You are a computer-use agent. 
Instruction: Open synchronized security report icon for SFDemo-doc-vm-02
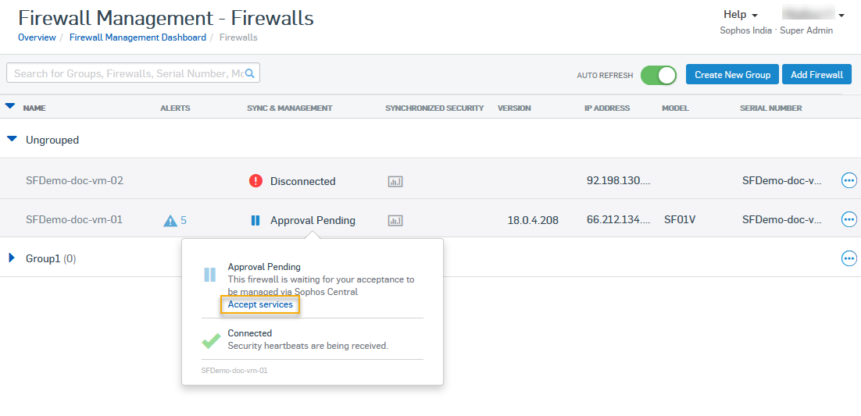coord(395,182)
